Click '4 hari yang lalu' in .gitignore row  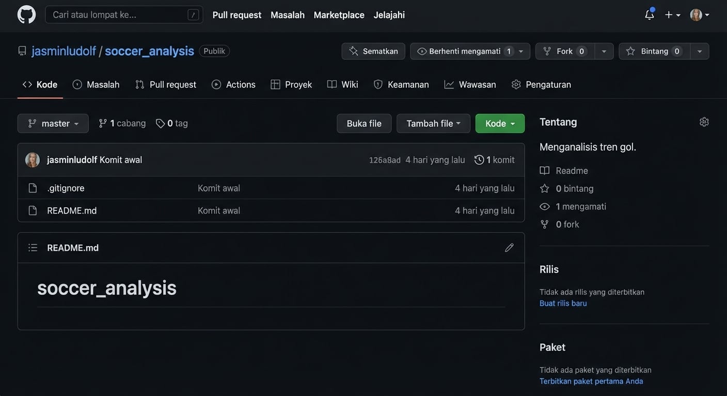[484, 188]
